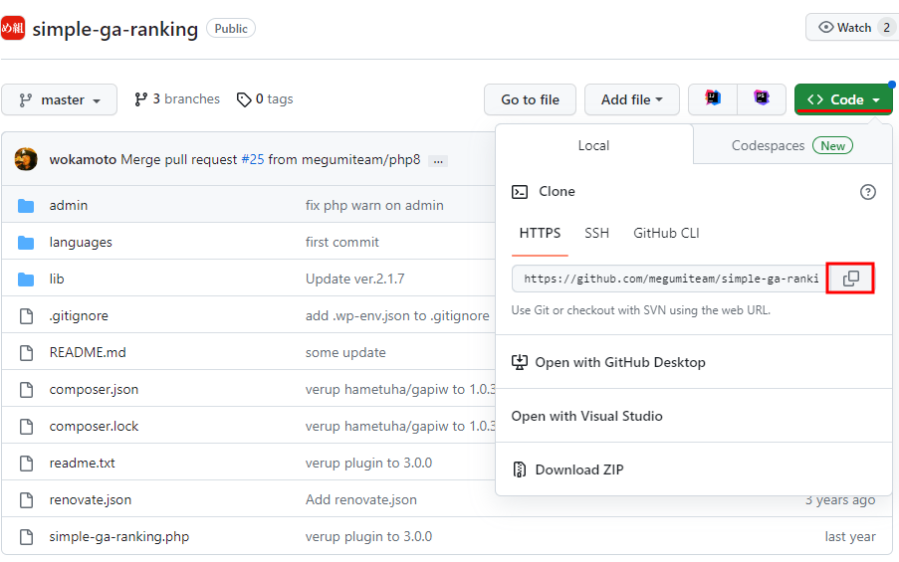Open the simple-ga-ranking repository title link

(115, 29)
